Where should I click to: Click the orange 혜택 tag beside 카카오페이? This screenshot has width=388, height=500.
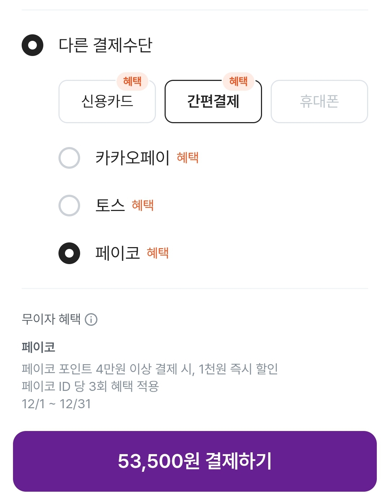[x=188, y=158]
